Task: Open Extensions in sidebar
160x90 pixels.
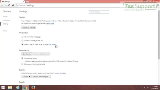Action: click(6, 20)
